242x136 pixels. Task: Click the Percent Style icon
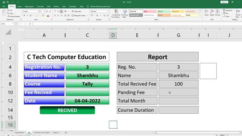pos(97,15)
